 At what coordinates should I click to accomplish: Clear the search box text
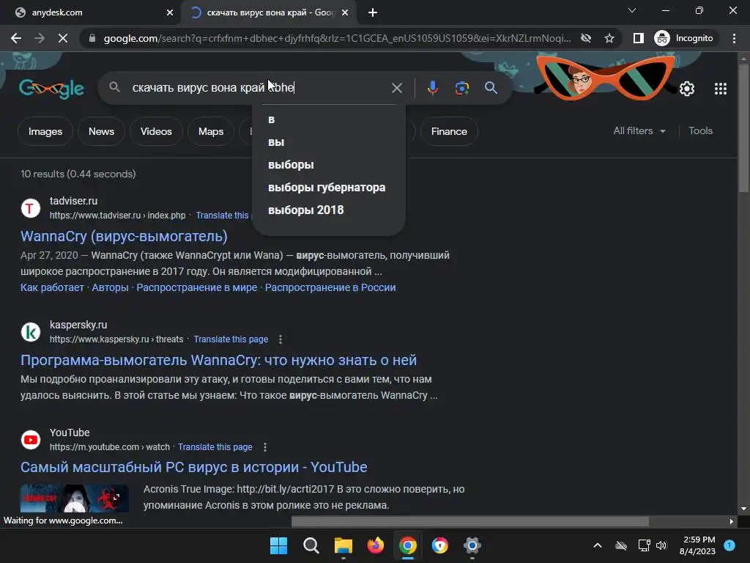(397, 88)
